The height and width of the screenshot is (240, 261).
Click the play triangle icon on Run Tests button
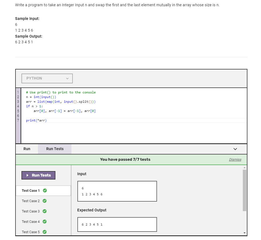click(28, 175)
